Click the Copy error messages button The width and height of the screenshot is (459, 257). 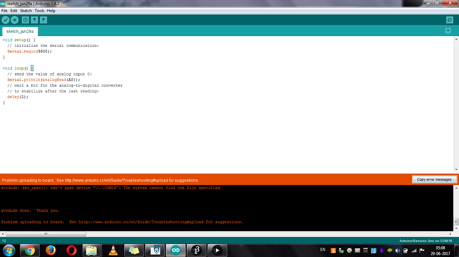434,179
